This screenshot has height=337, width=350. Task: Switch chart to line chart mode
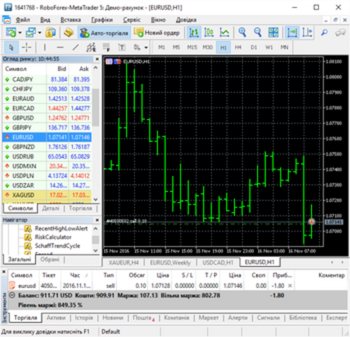[224, 33]
